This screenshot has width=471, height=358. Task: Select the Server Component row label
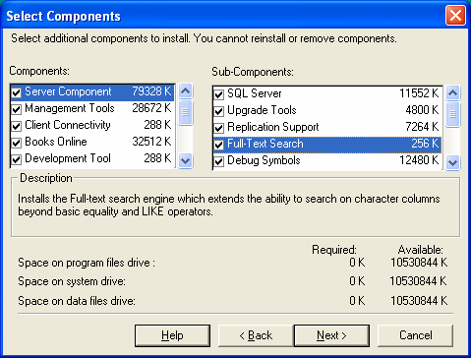click(68, 91)
